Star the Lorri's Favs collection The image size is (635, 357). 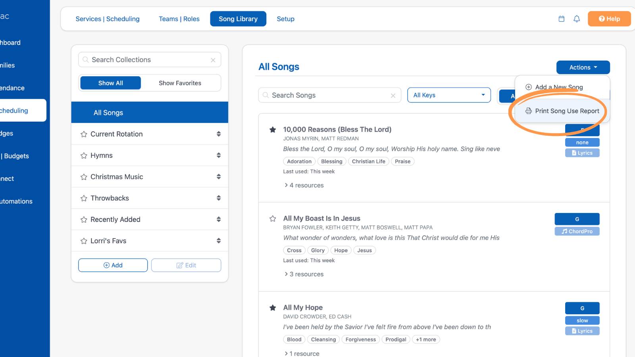84,241
